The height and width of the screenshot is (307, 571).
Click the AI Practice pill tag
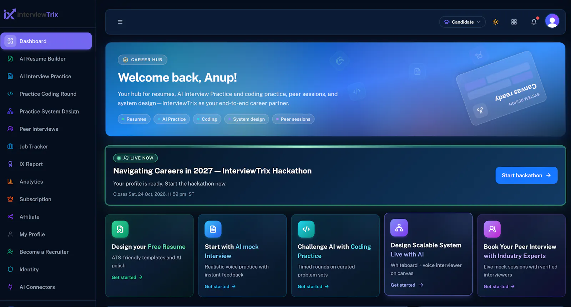point(172,119)
